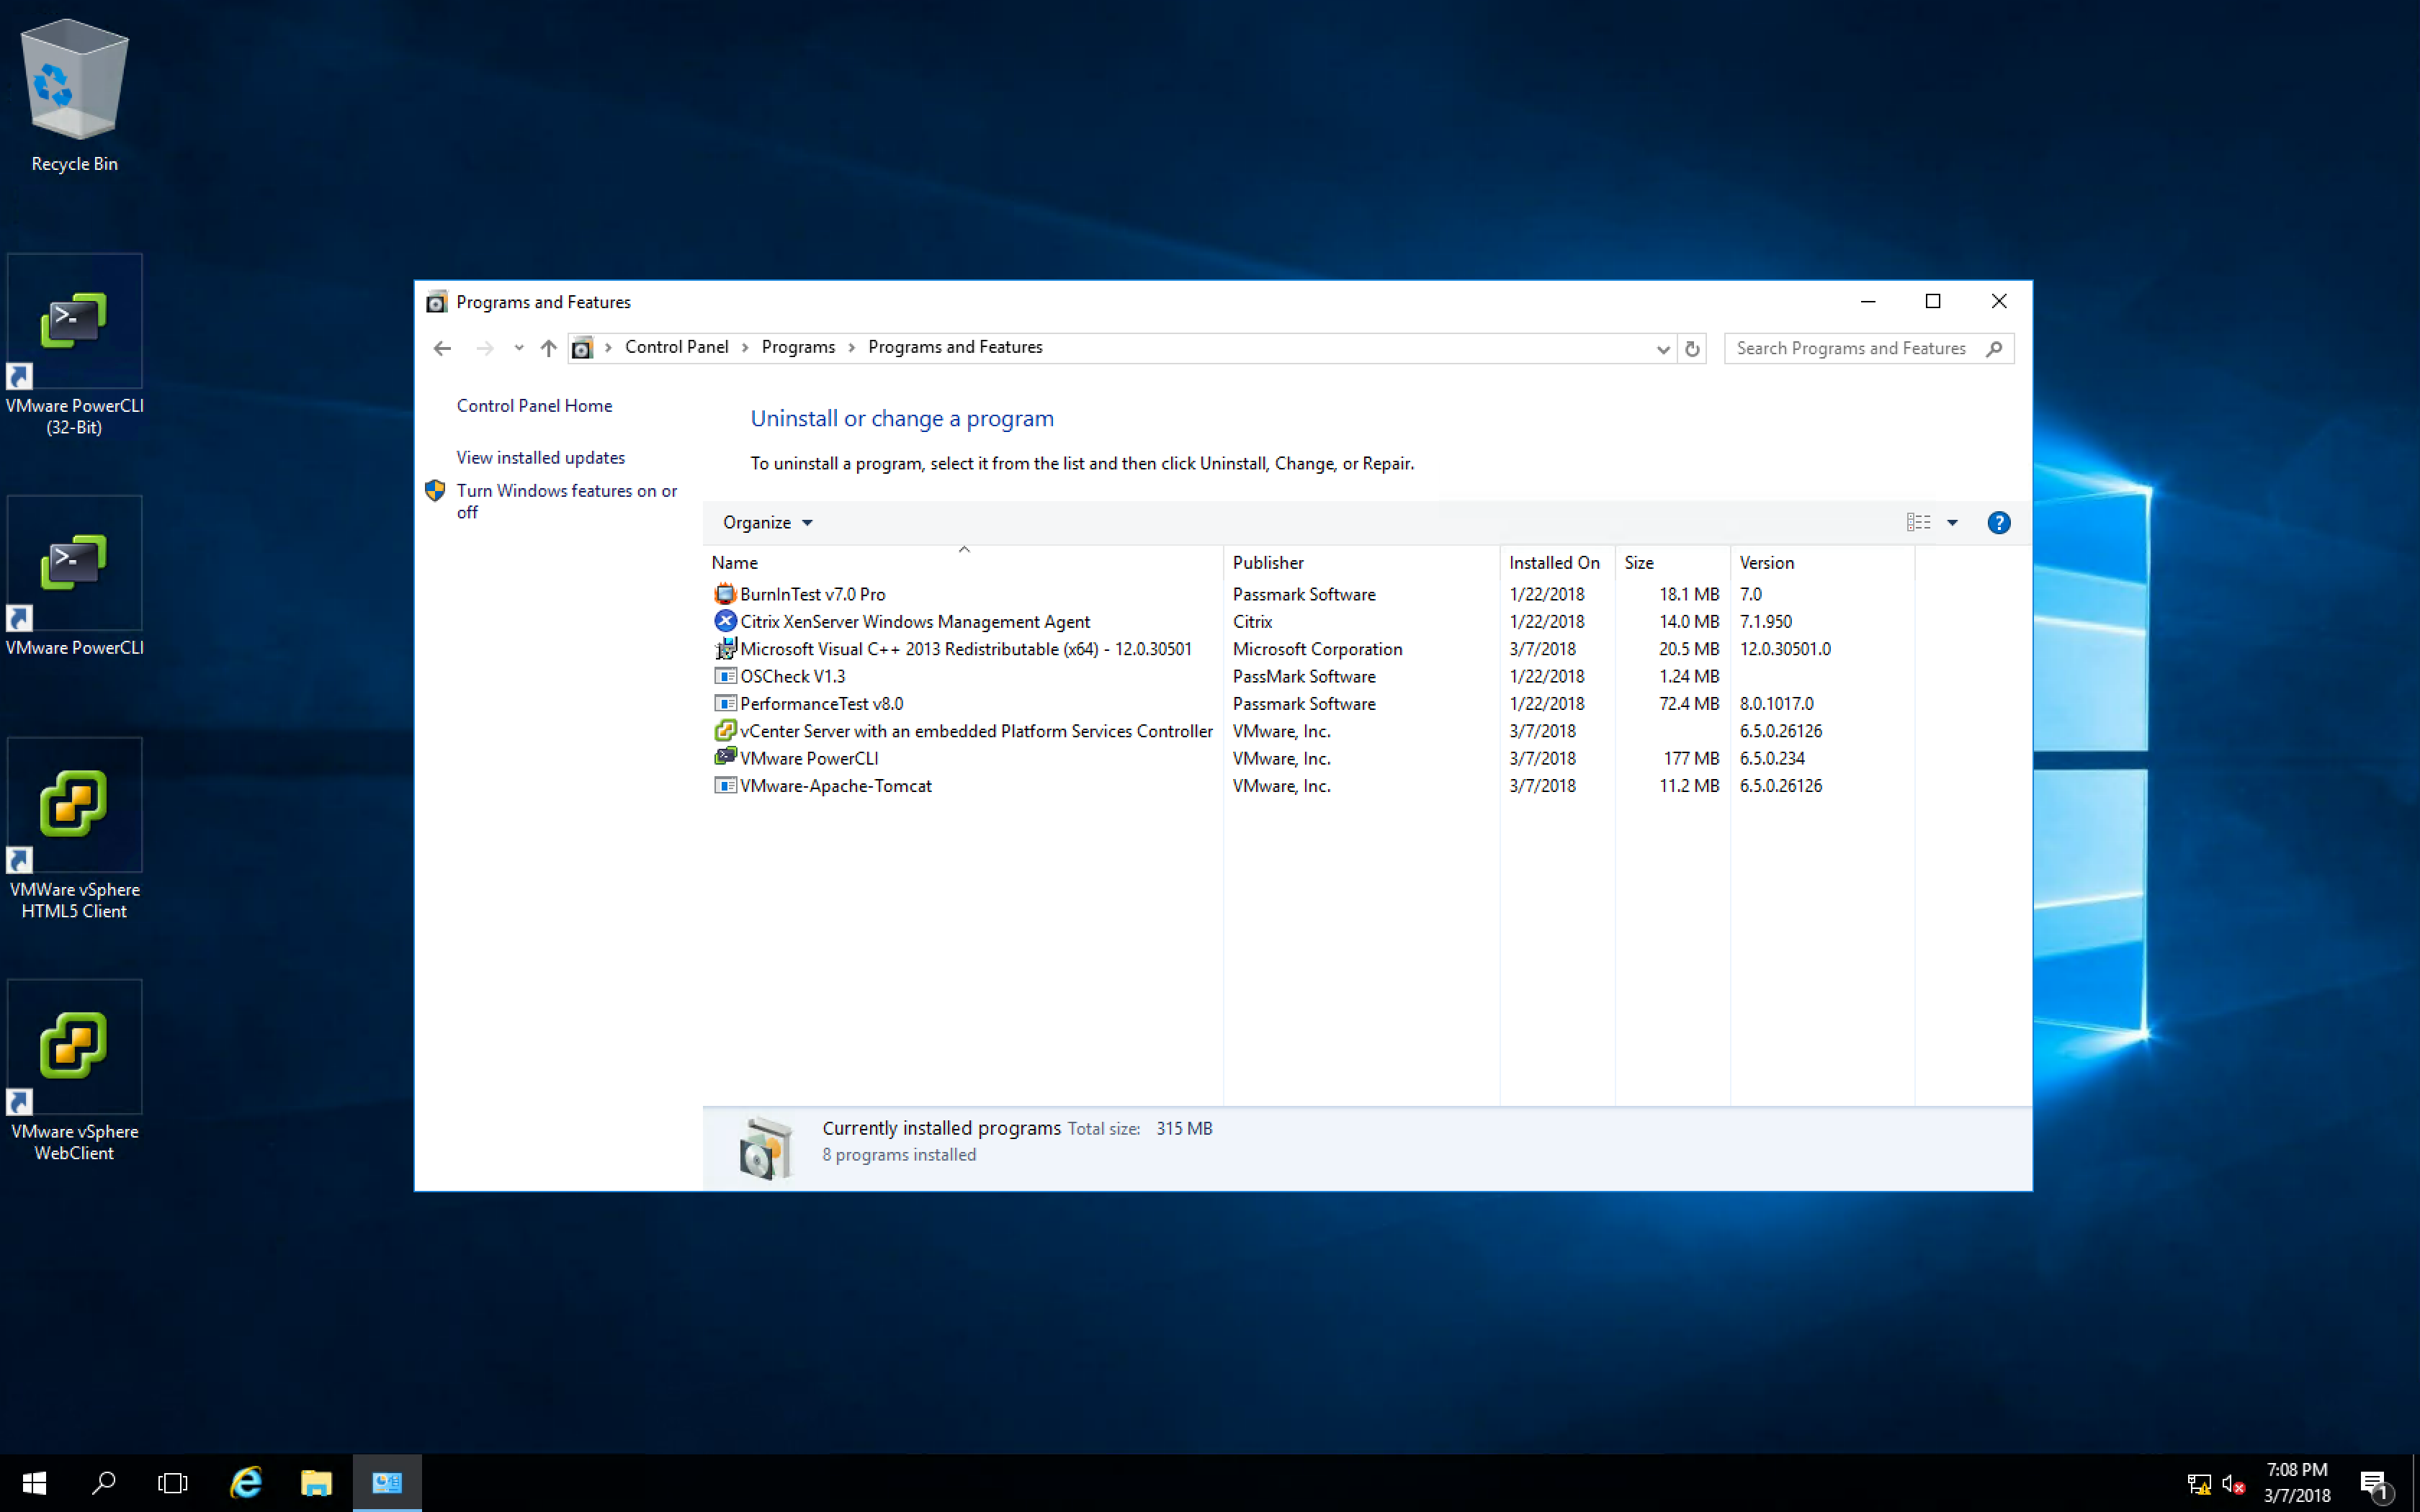The height and width of the screenshot is (1512, 2420).
Task: Expand the Organize dropdown menu
Action: coord(767,523)
